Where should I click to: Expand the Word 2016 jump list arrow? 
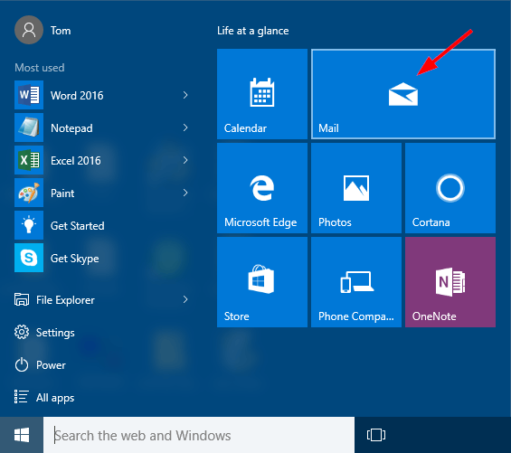pyautogui.click(x=185, y=95)
